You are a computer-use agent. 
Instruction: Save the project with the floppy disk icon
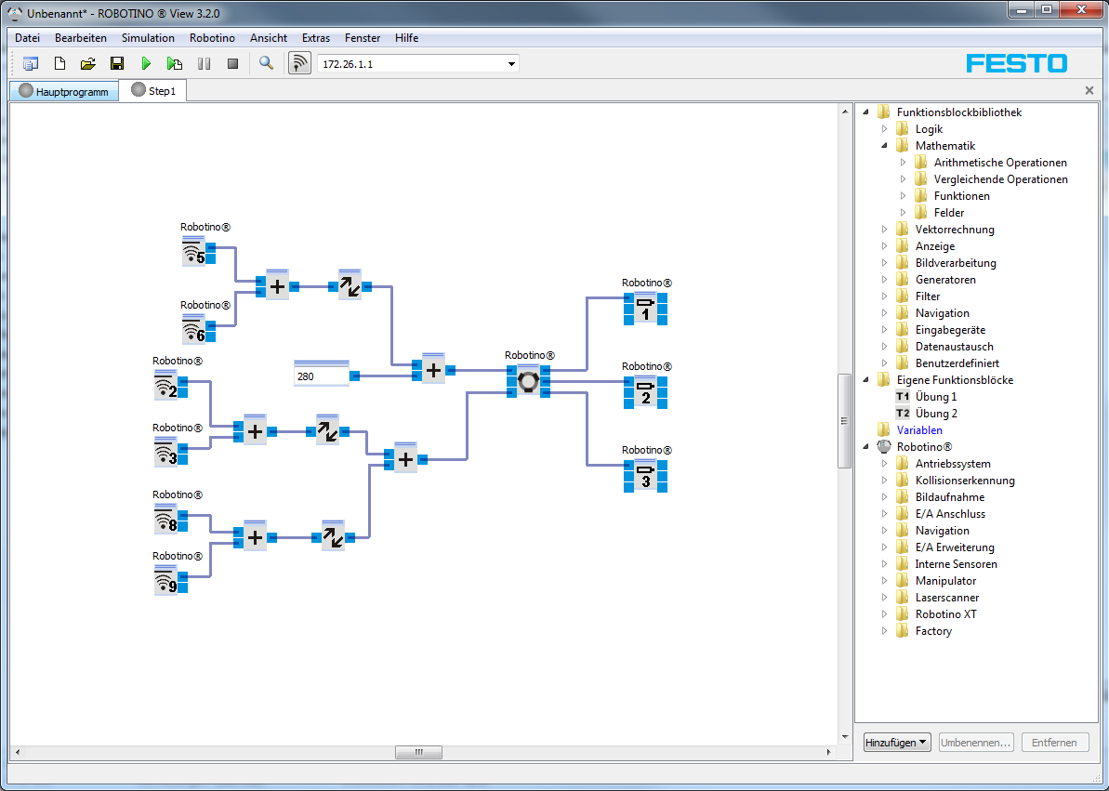(x=117, y=64)
